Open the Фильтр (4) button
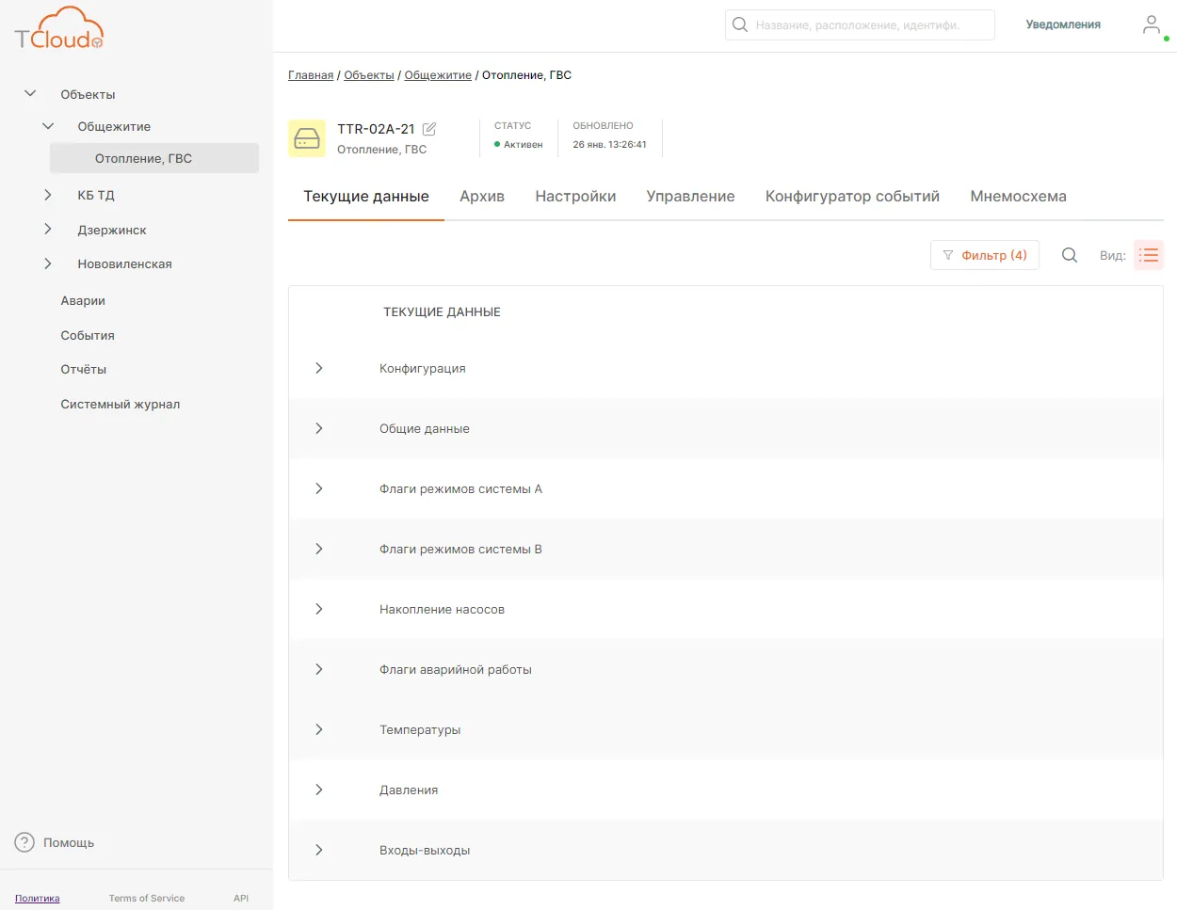The height and width of the screenshot is (910, 1177). point(985,255)
